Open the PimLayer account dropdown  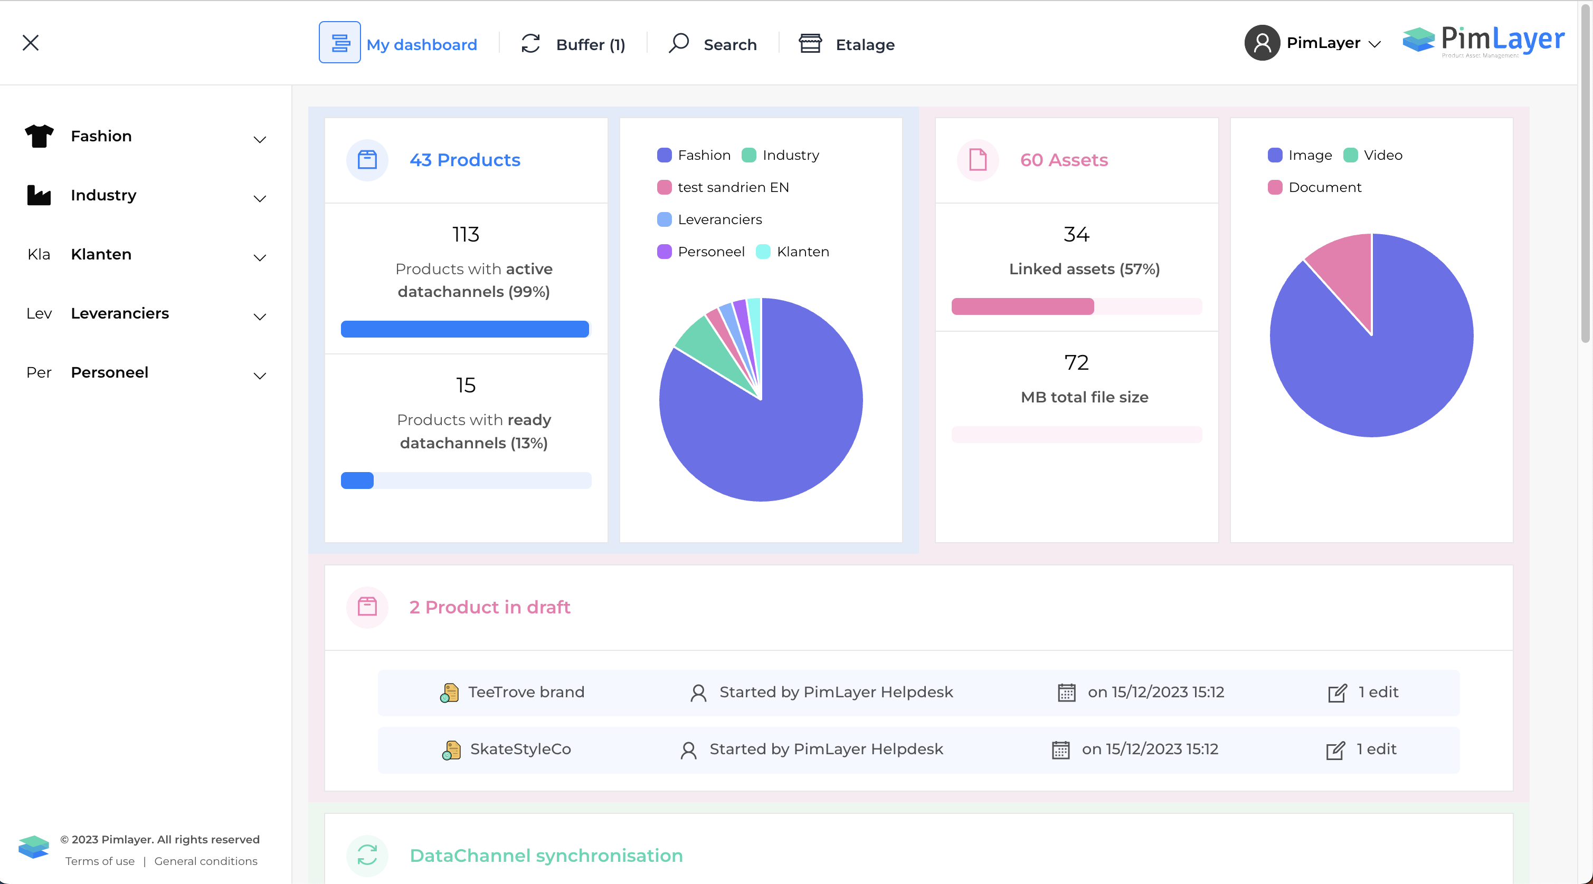click(x=1374, y=44)
